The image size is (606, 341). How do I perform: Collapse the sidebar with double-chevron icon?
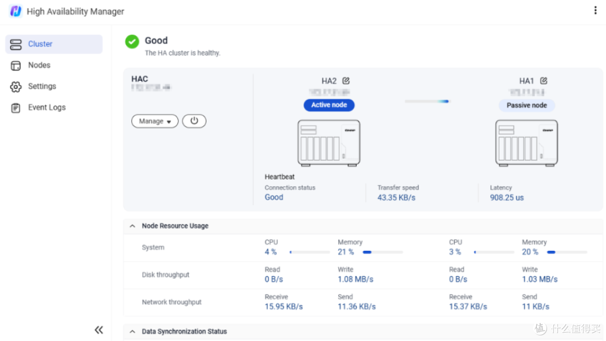click(99, 330)
